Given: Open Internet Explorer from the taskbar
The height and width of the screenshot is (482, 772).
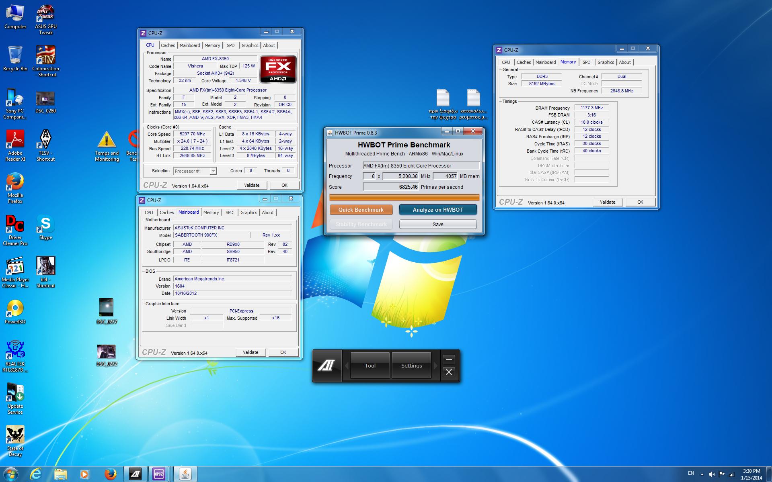Looking at the screenshot, I should click(36, 474).
